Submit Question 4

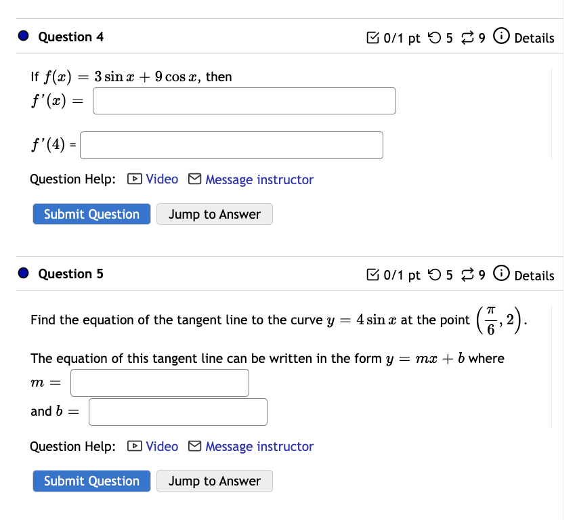click(91, 214)
